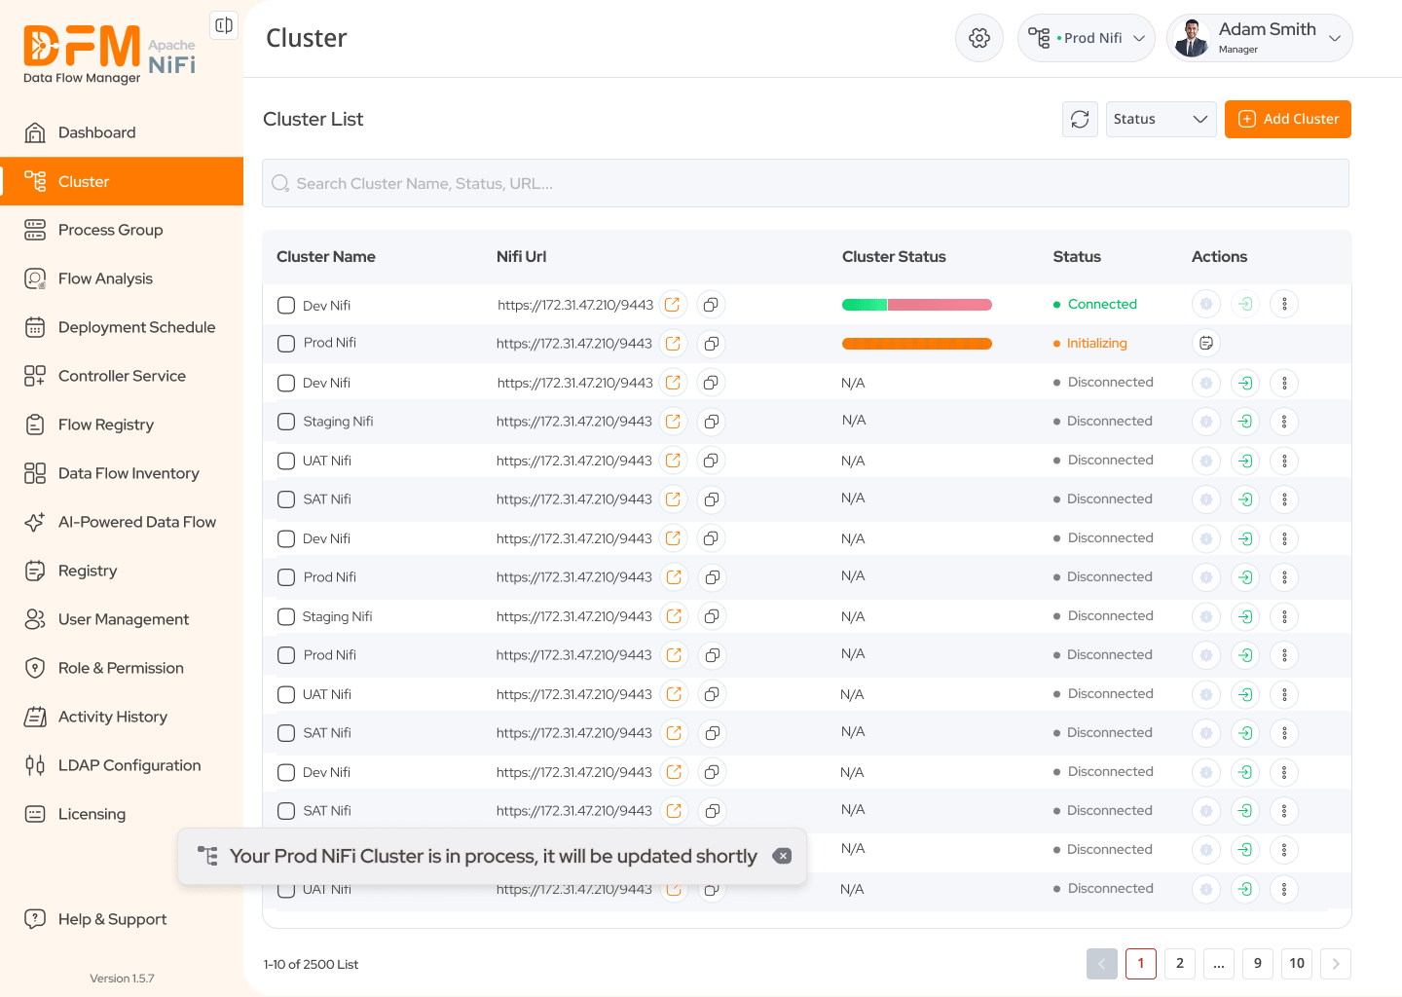
Task: Open Deployment Schedule page
Action: 122,327
